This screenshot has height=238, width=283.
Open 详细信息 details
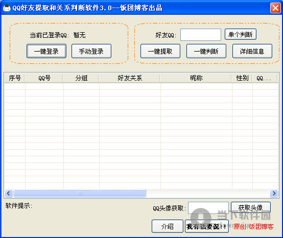point(252,51)
